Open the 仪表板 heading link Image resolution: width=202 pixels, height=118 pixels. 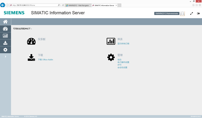click(42, 39)
